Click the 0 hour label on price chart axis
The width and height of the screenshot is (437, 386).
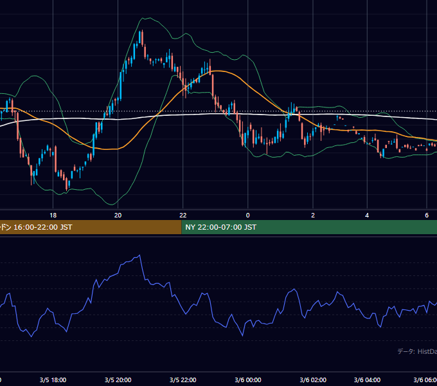pyautogui.click(x=248, y=216)
